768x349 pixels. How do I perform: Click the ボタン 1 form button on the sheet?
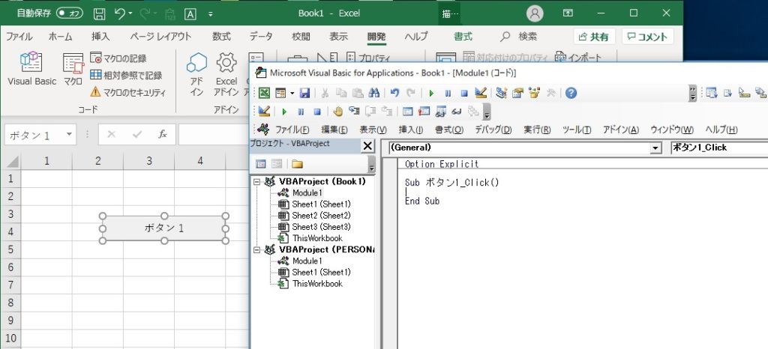[x=164, y=228]
